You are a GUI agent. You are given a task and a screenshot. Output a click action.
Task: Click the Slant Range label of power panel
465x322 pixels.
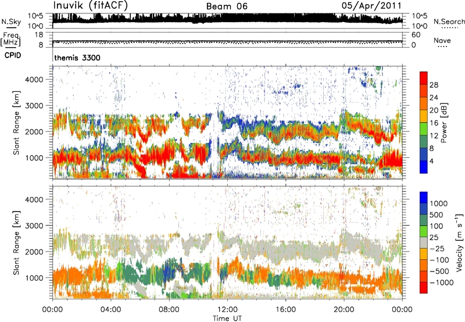(x=17, y=123)
